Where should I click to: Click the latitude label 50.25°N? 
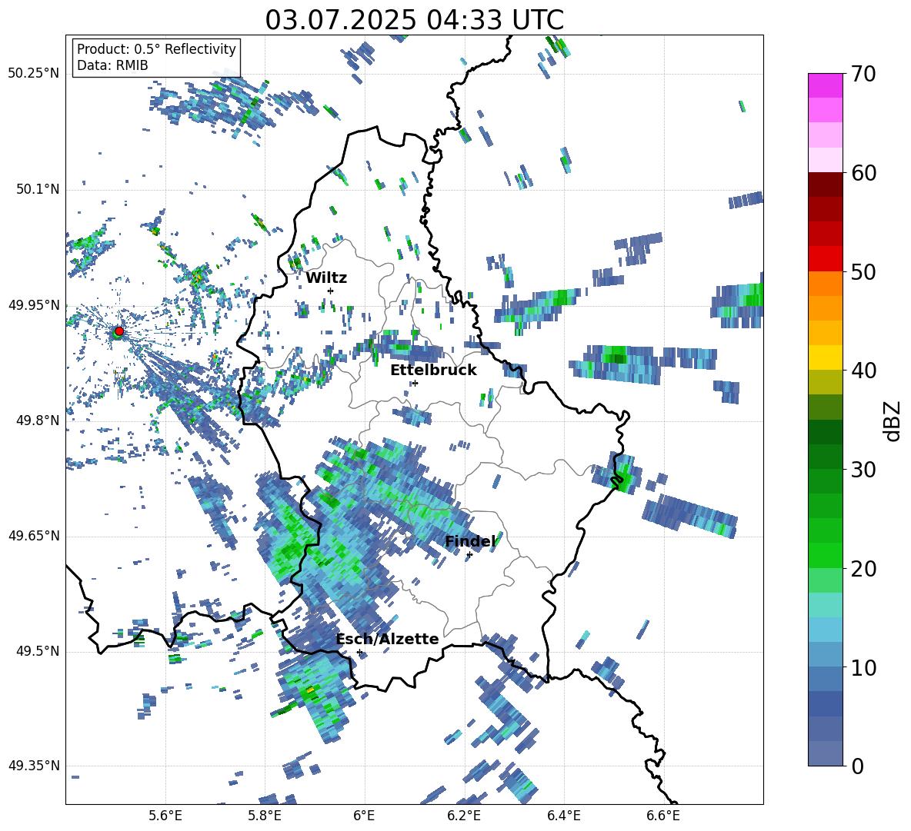[34, 74]
